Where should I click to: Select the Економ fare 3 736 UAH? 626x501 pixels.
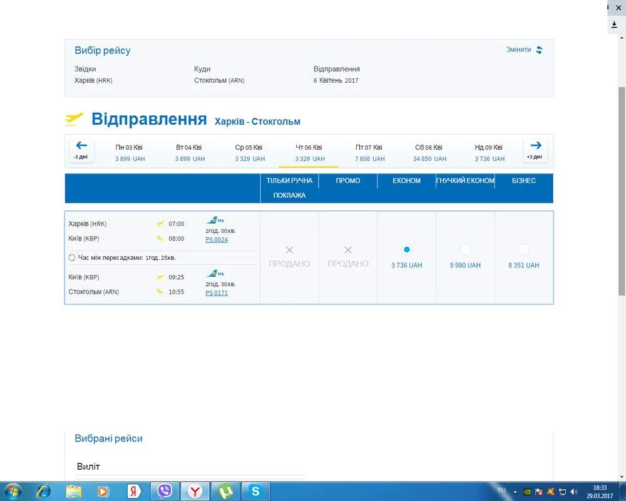[x=407, y=250]
